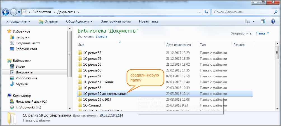The width and height of the screenshot is (281, 126).
Task: Expand the address bar history dropdown
Action: pyautogui.click(x=200, y=12)
